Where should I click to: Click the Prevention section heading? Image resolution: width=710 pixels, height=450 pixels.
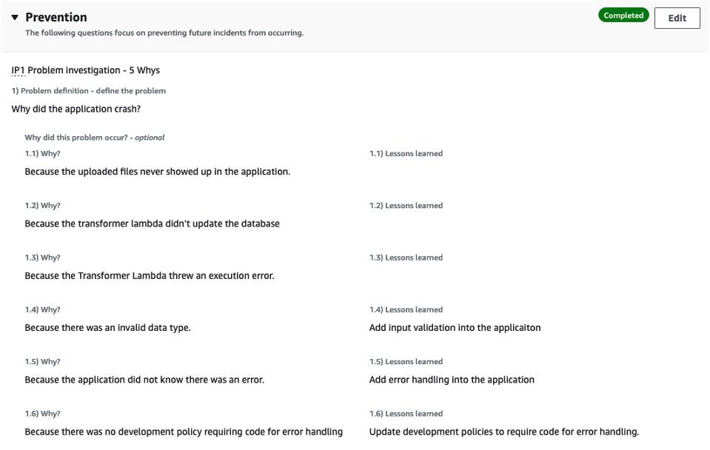click(x=55, y=16)
